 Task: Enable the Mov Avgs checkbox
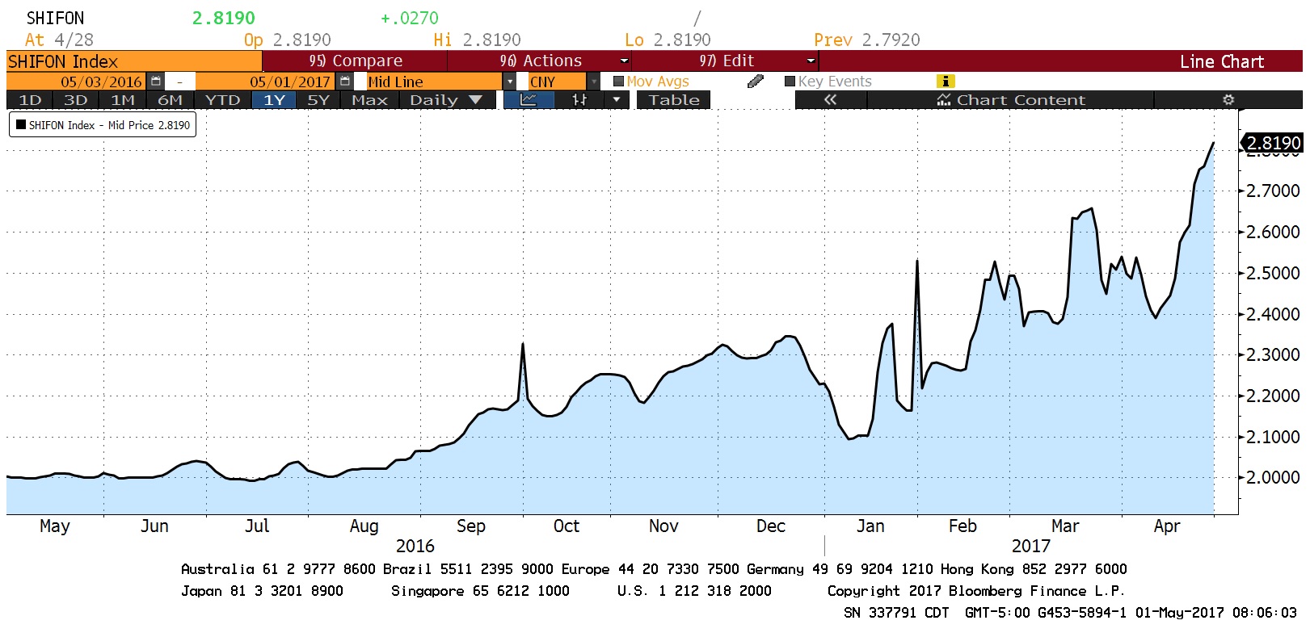[x=619, y=82]
